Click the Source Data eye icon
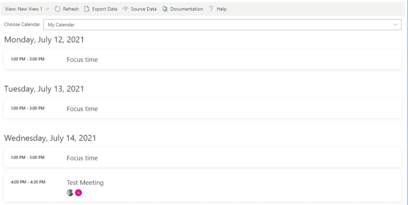 (x=126, y=9)
